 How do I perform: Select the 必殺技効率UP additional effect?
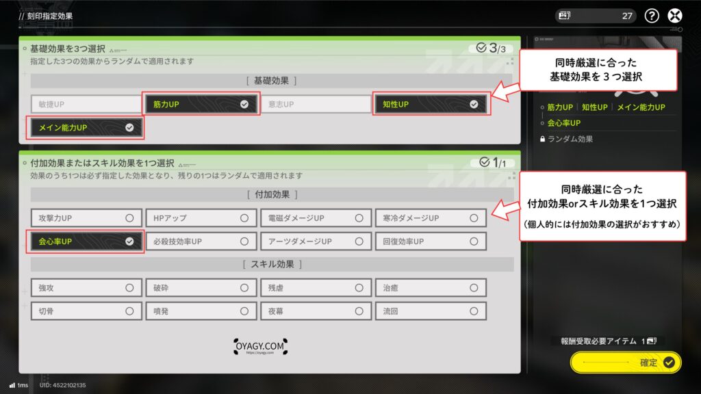click(201, 241)
